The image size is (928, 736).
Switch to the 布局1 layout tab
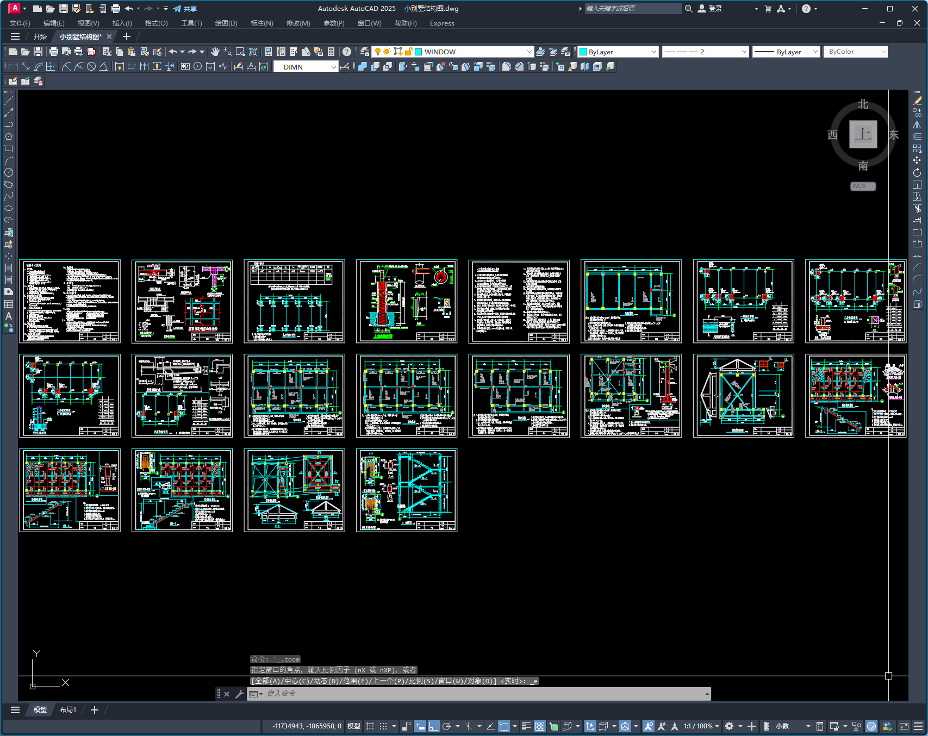[x=68, y=710]
